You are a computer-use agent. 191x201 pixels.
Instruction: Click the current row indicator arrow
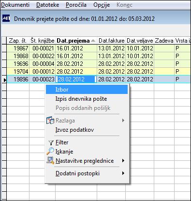5,79
